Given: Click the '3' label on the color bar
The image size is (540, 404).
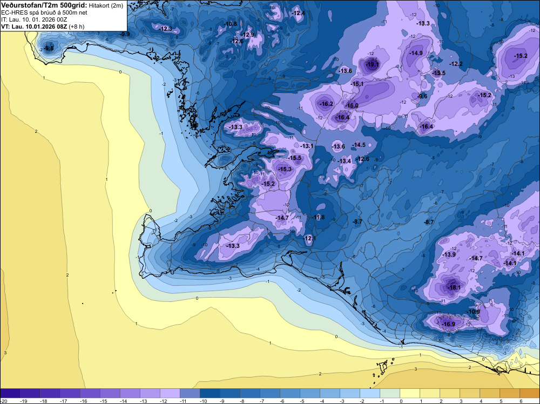Looking at the screenshot, I should tap(461, 401).
